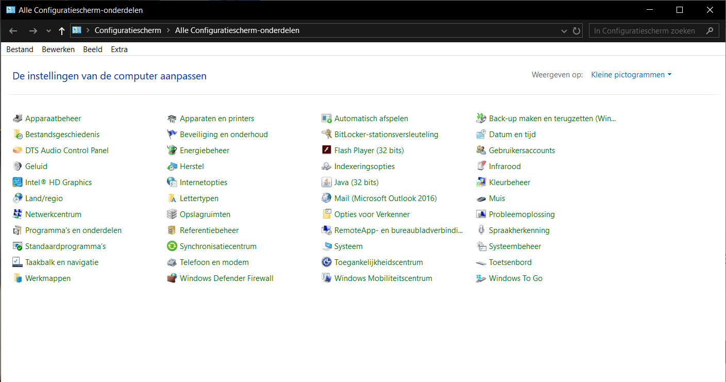Open DTS Audio Control Panel icon
This screenshot has height=382, width=726.
coord(18,151)
